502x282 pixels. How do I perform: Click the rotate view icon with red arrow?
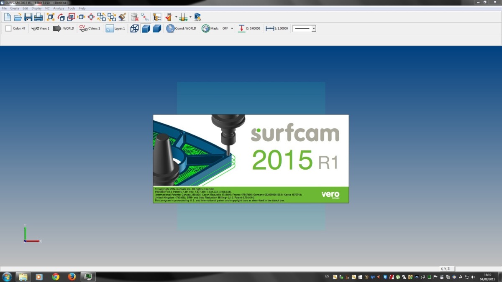61,17
